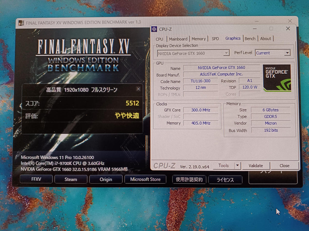The height and width of the screenshot is (231, 309).
Task: Click the Clocks Memory 405.0 MHz field
Action: 201,123
